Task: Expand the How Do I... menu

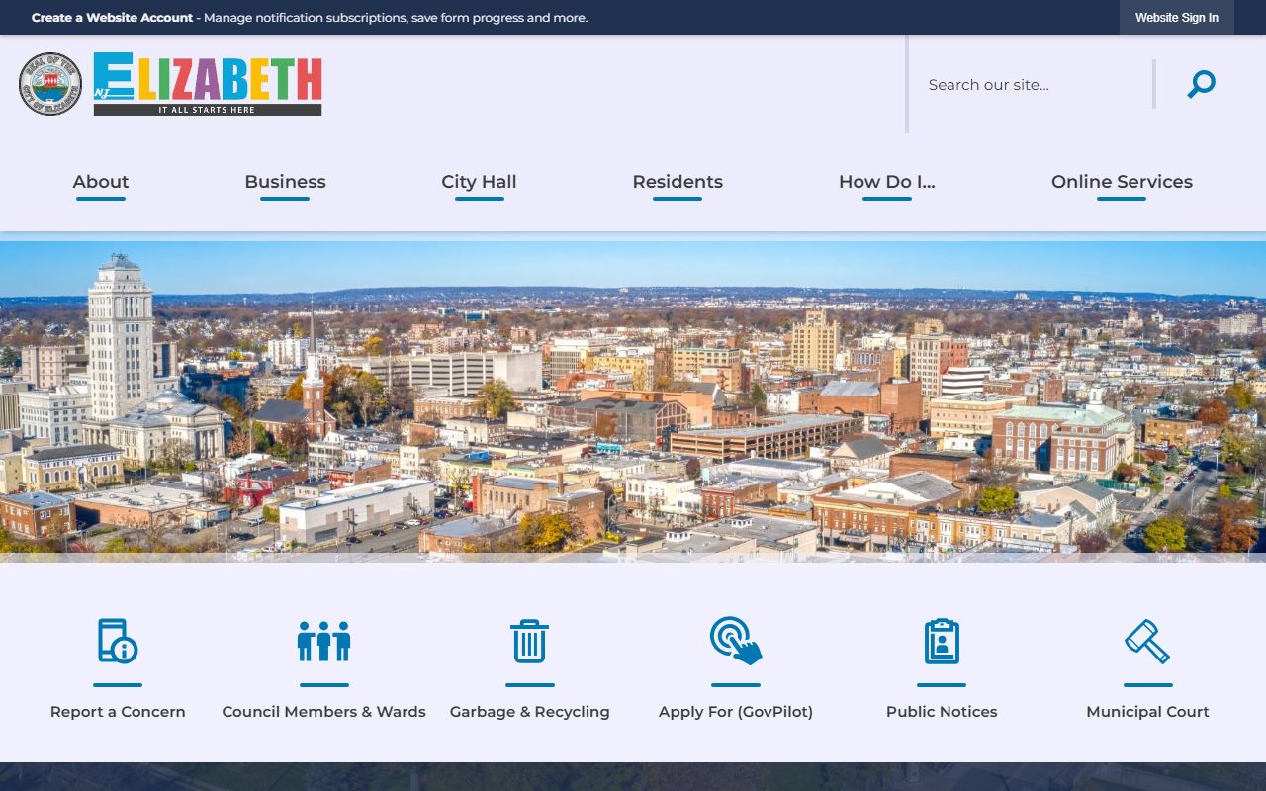Action: click(x=887, y=182)
